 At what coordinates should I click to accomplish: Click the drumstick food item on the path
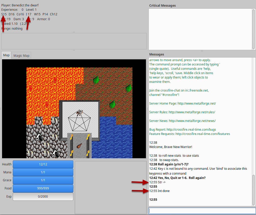pyautogui.click(x=79, y=146)
